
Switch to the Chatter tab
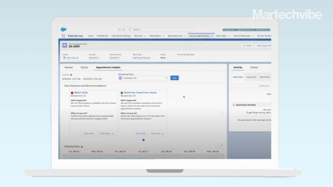[x=254, y=67]
